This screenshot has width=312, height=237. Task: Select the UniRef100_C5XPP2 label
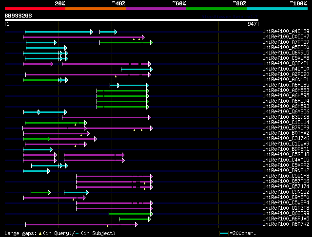point(286,165)
